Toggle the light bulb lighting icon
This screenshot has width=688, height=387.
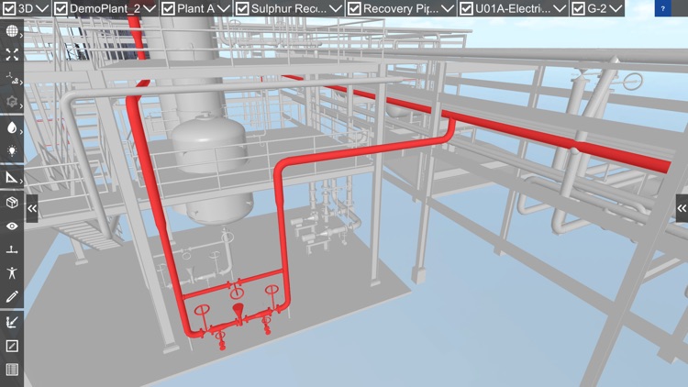click(12, 151)
